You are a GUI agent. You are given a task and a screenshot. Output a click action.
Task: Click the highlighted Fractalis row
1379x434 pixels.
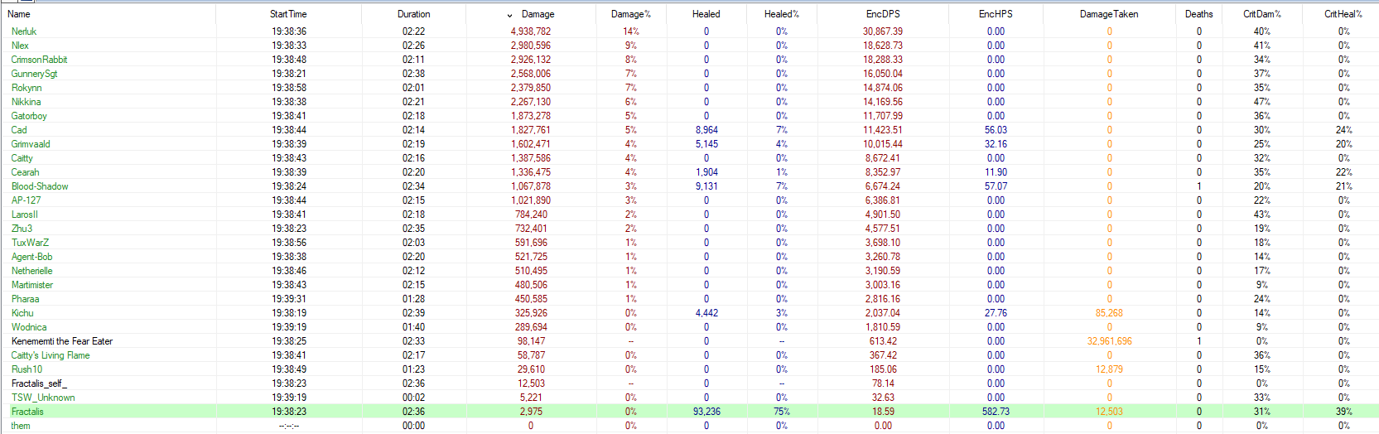[27, 412]
